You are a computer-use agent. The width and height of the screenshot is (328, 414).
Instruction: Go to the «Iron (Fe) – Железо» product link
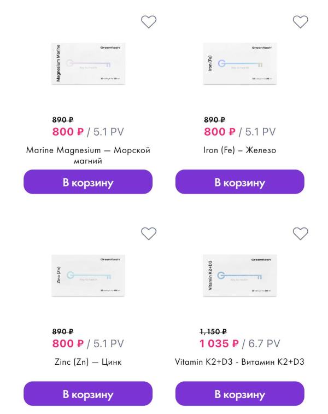[239, 150]
